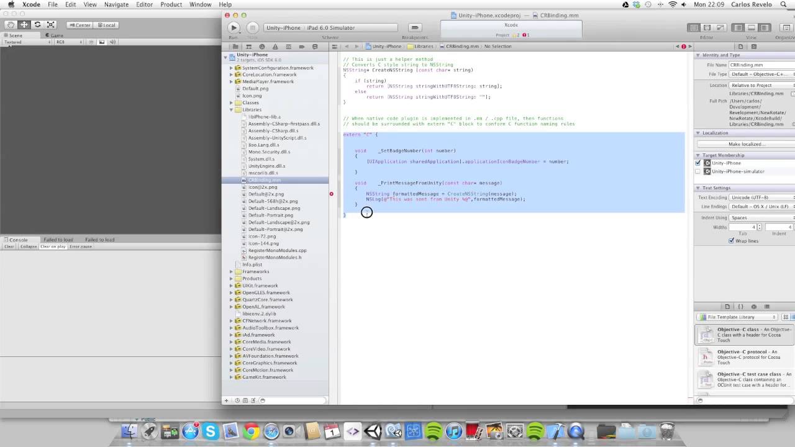Click the Run button in Xcode toolbar

tap(234, 27)
